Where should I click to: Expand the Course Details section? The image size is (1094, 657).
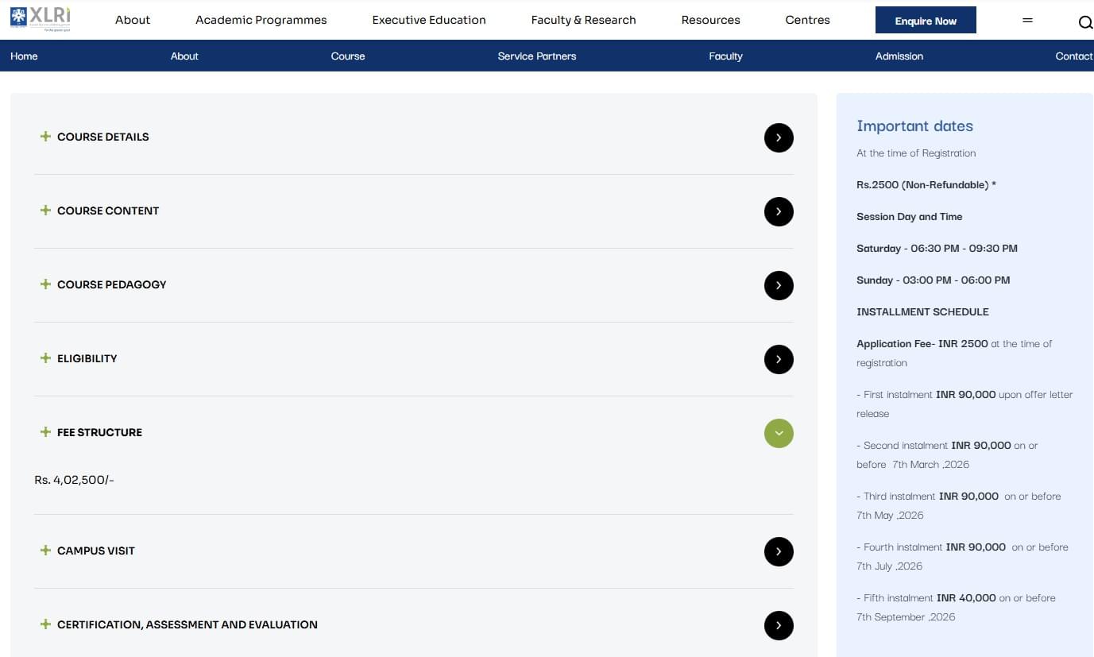pos(102,137)
